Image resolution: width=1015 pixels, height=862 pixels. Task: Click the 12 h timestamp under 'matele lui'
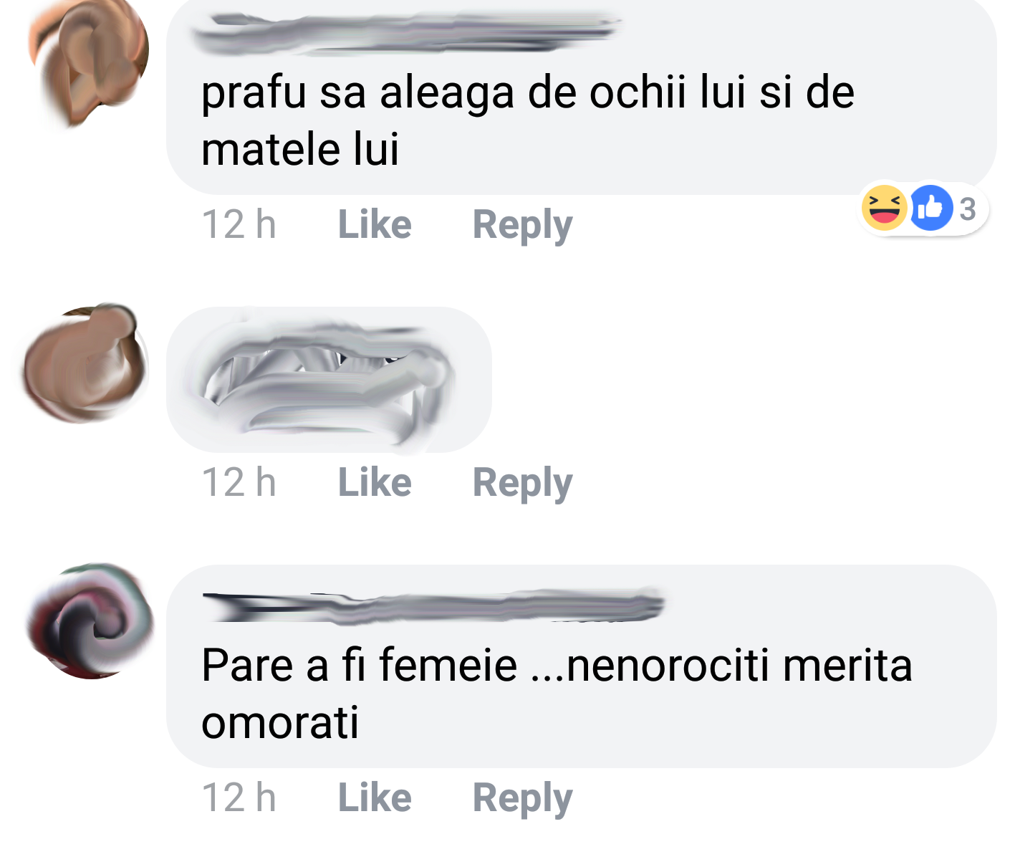click(x=239, y=224)
